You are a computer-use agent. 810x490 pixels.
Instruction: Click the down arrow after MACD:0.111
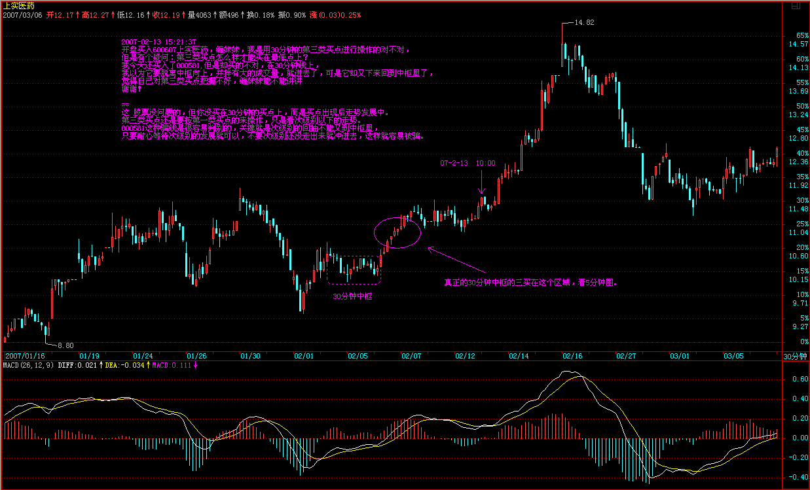pyautogui.click(x=195, y=365)
